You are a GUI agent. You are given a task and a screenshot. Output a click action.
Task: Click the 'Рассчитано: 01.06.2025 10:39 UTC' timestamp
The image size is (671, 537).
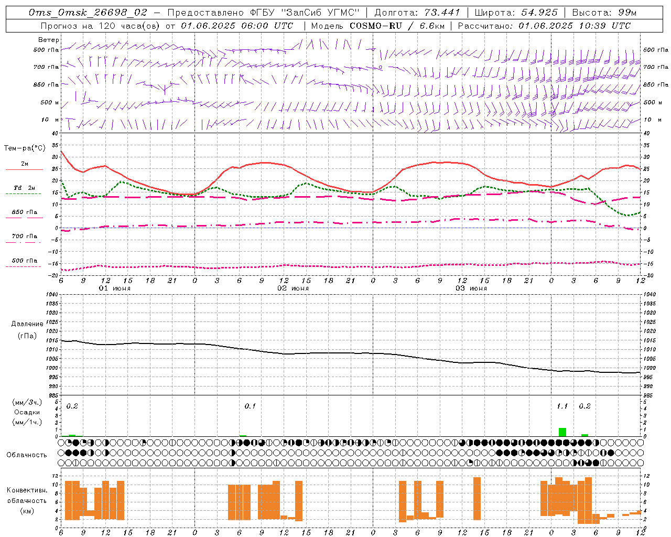544,26
